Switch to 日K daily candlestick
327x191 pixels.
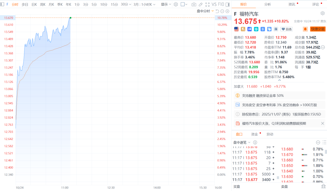[34, 4]
